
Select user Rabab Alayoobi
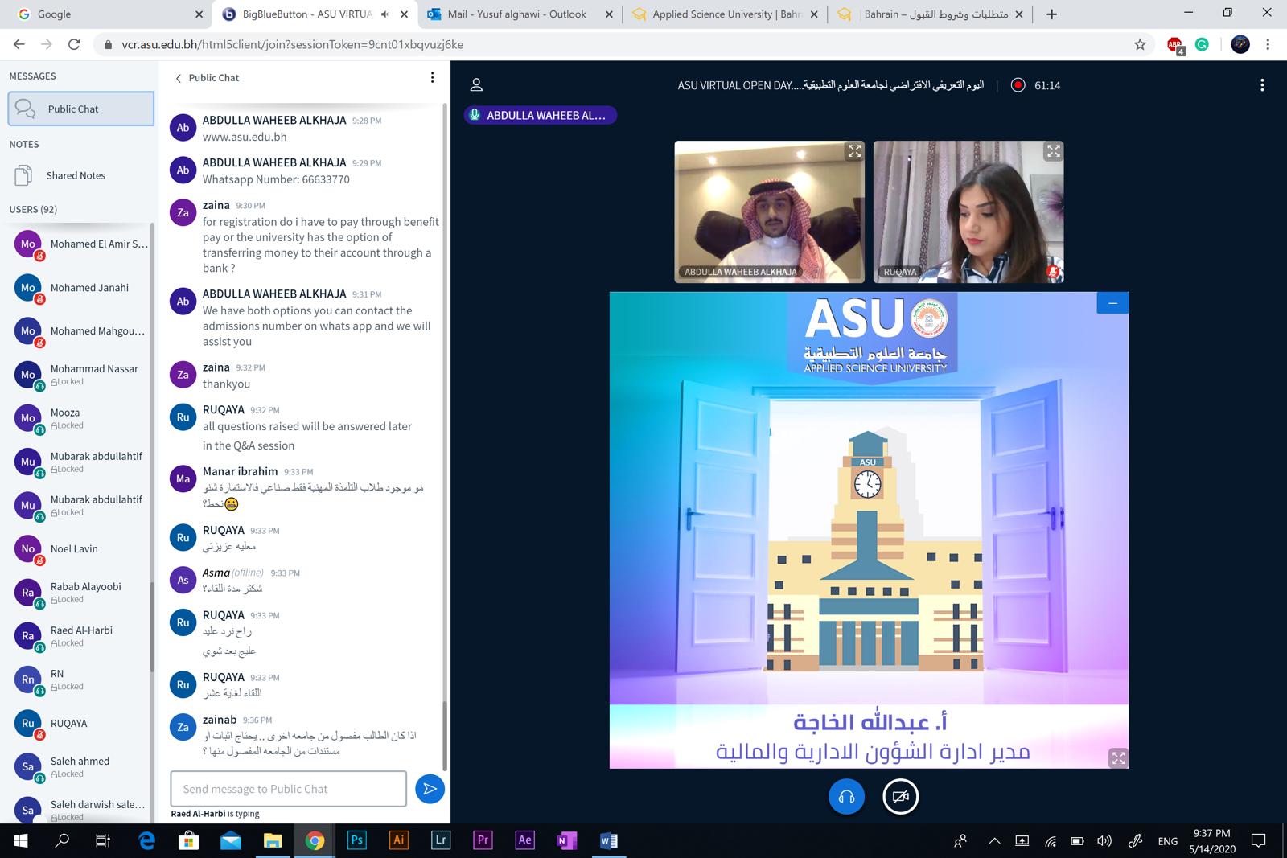coord(80,593)
